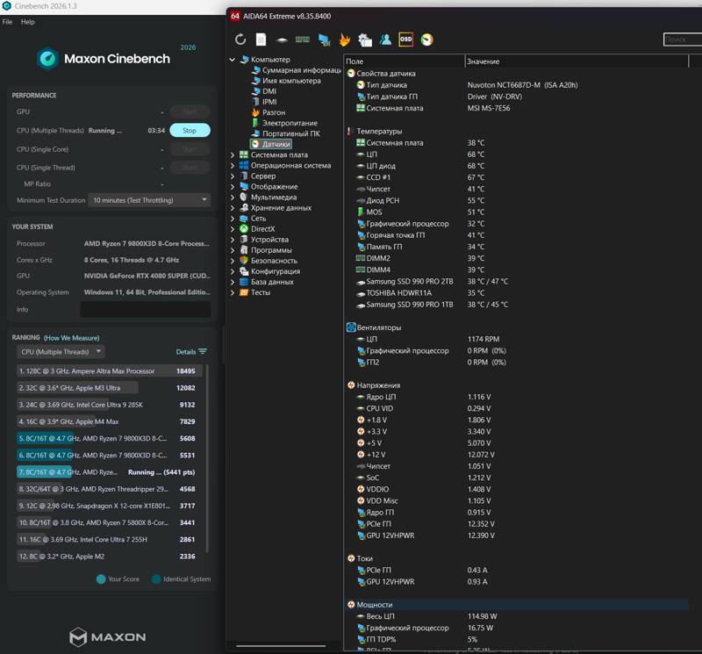Expand the Тесты tree node
Screen dimensions: 702x654
(x=233, y=292)
